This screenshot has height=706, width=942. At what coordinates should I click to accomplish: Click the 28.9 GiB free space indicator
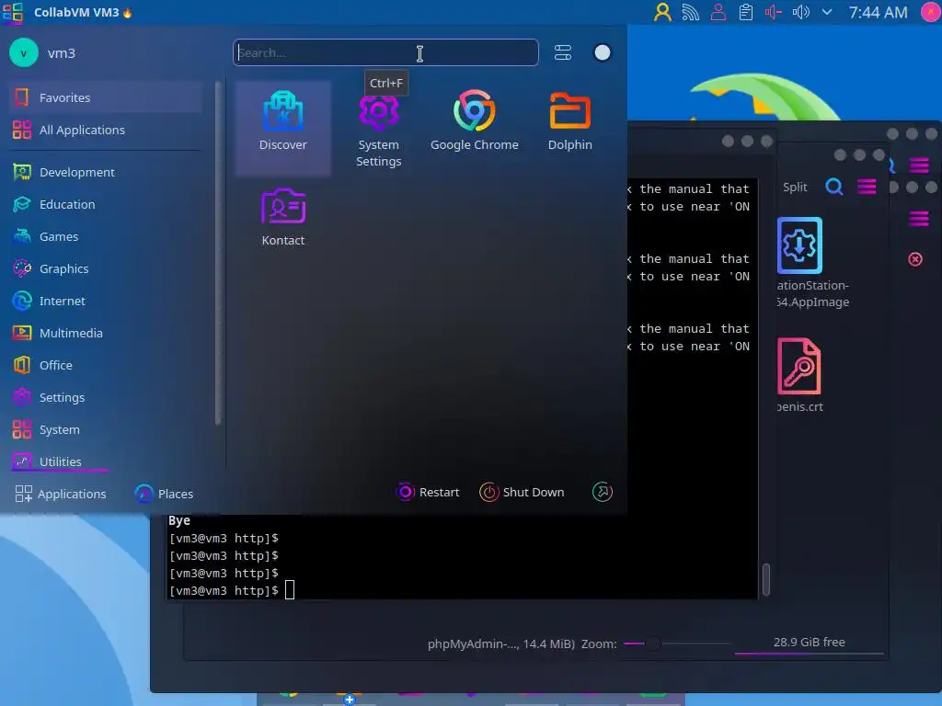click(809, 643)
